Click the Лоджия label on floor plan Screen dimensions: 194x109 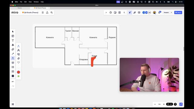point(112,38)
